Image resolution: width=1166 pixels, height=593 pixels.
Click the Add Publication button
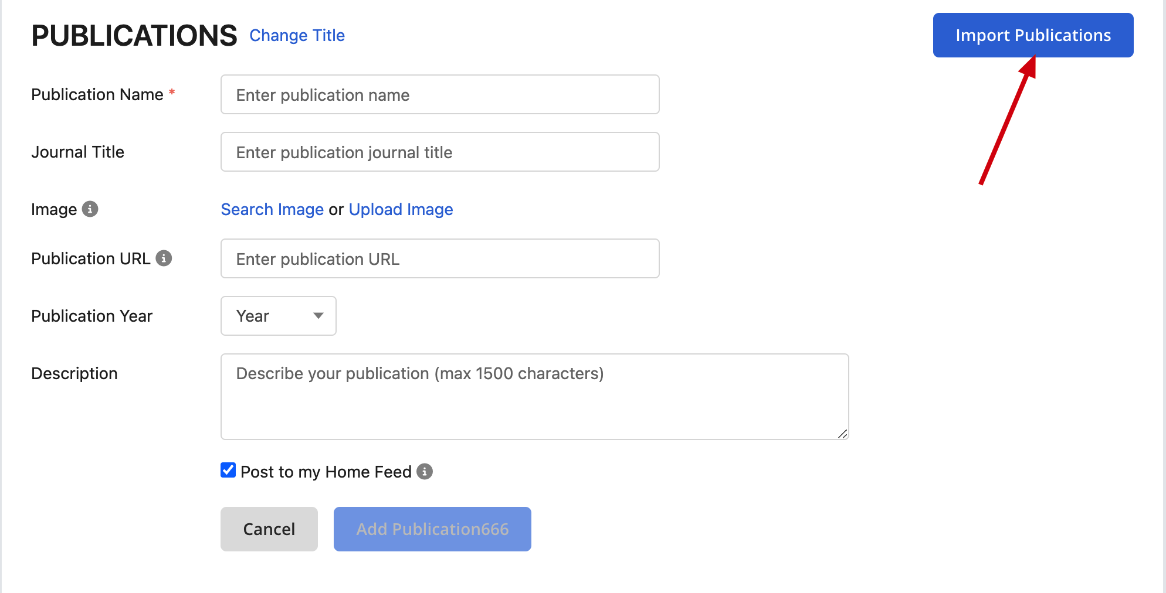432,529
